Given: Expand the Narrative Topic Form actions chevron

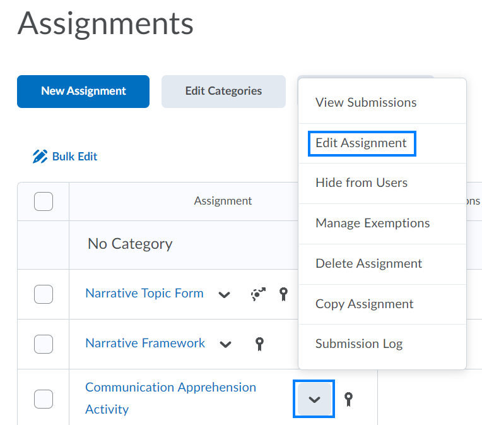Looking at the screenshot, I should [x=224, y=294].
